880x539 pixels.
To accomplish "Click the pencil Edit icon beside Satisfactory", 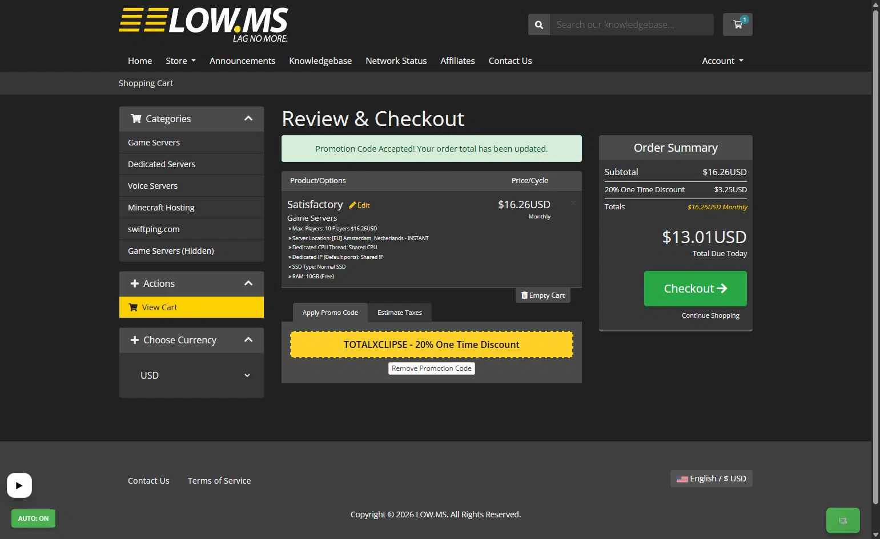I will [x=359, y=205].
